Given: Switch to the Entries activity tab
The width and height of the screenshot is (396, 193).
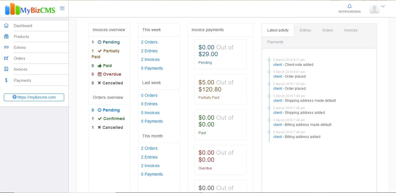Looking at the screenshot, I should 305,30.
